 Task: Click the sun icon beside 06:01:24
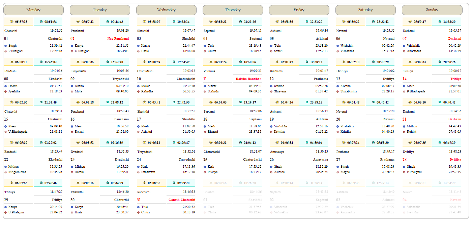(x=211, y=62)
